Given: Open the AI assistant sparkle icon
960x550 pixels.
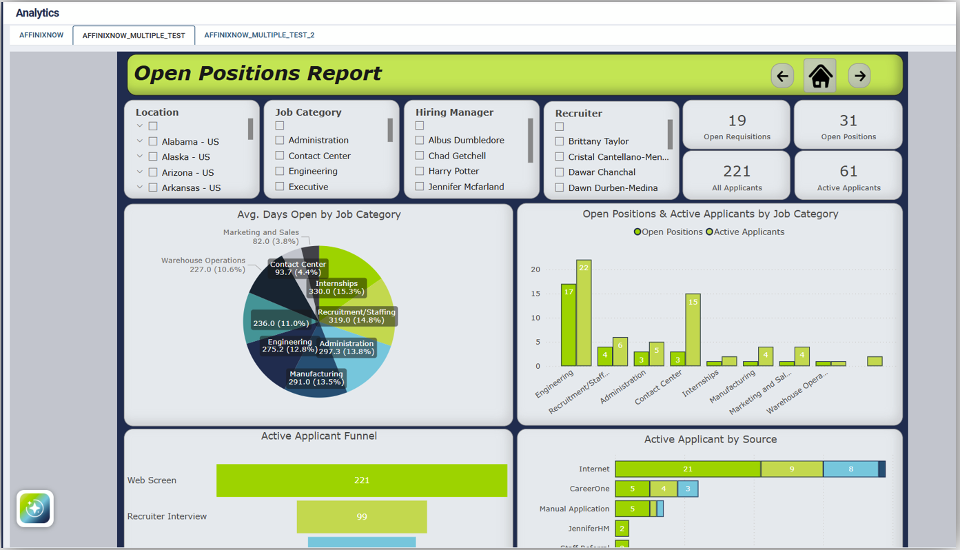Looking at the screenshot, I should point(35,509).
